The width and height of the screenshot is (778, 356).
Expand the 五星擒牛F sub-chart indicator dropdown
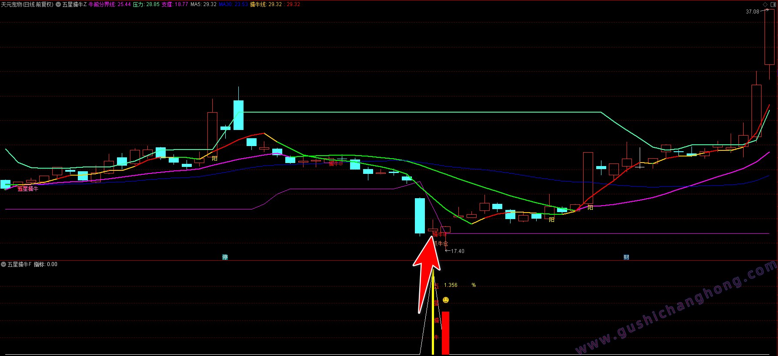tap(3, 264)
